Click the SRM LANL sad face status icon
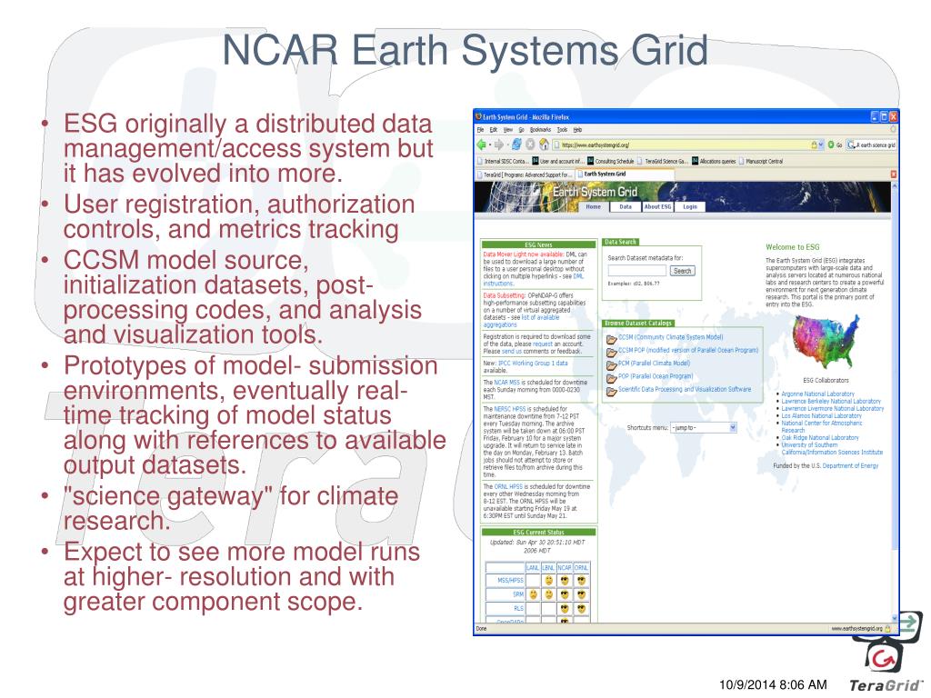The image size is (931, 698). tap(533, 594)
